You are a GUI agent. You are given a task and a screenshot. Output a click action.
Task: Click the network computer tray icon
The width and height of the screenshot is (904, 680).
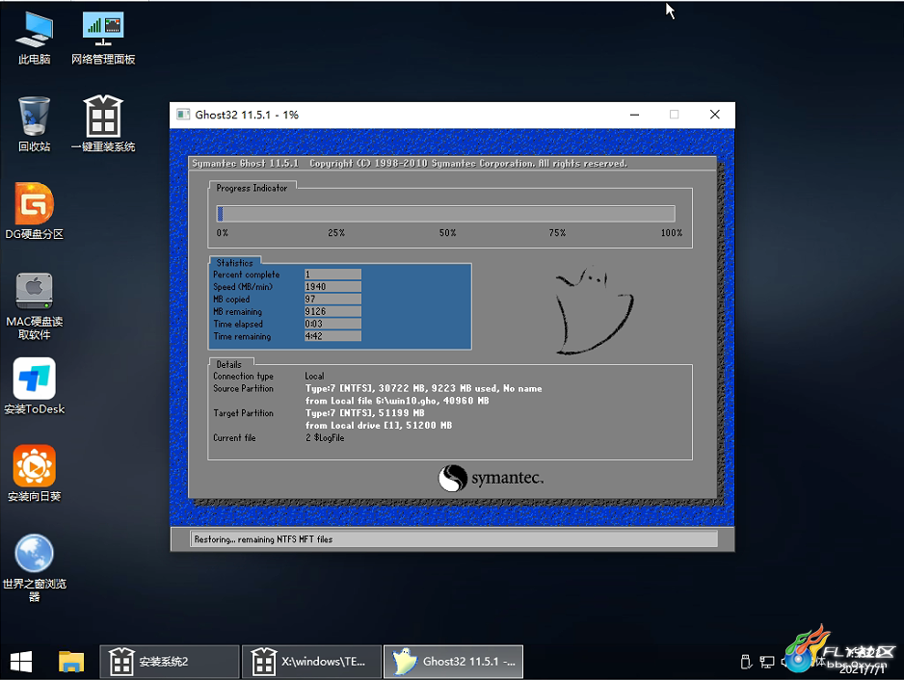pyautogui.click(x=767, y=662)
